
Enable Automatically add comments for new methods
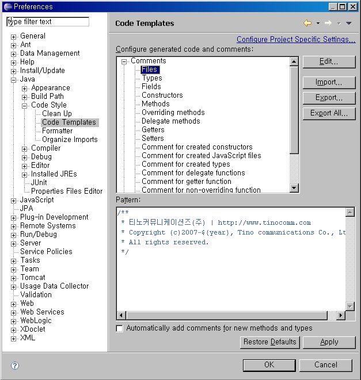pos(119,328)
